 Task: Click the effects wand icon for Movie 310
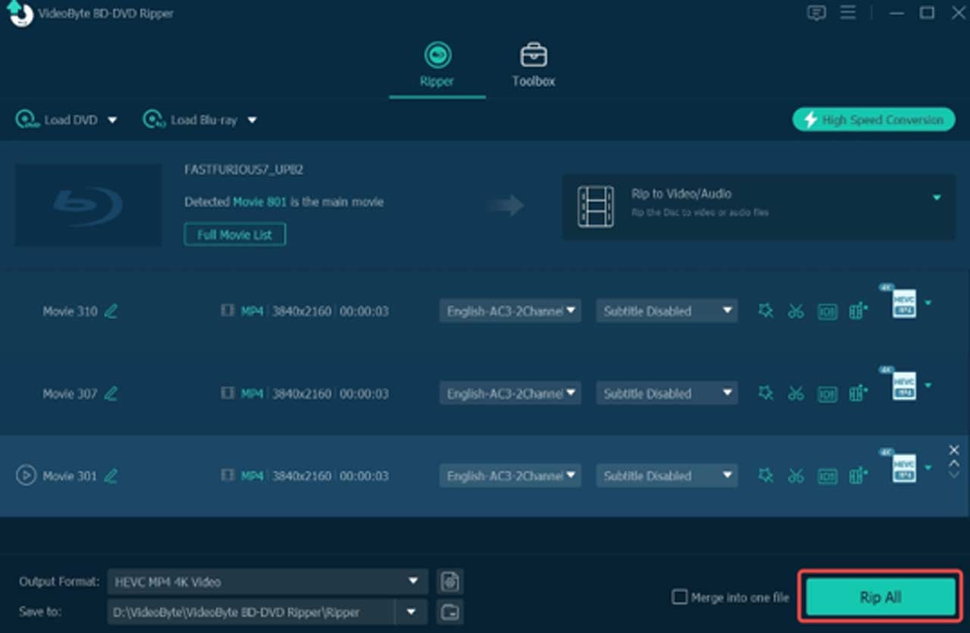766,311
